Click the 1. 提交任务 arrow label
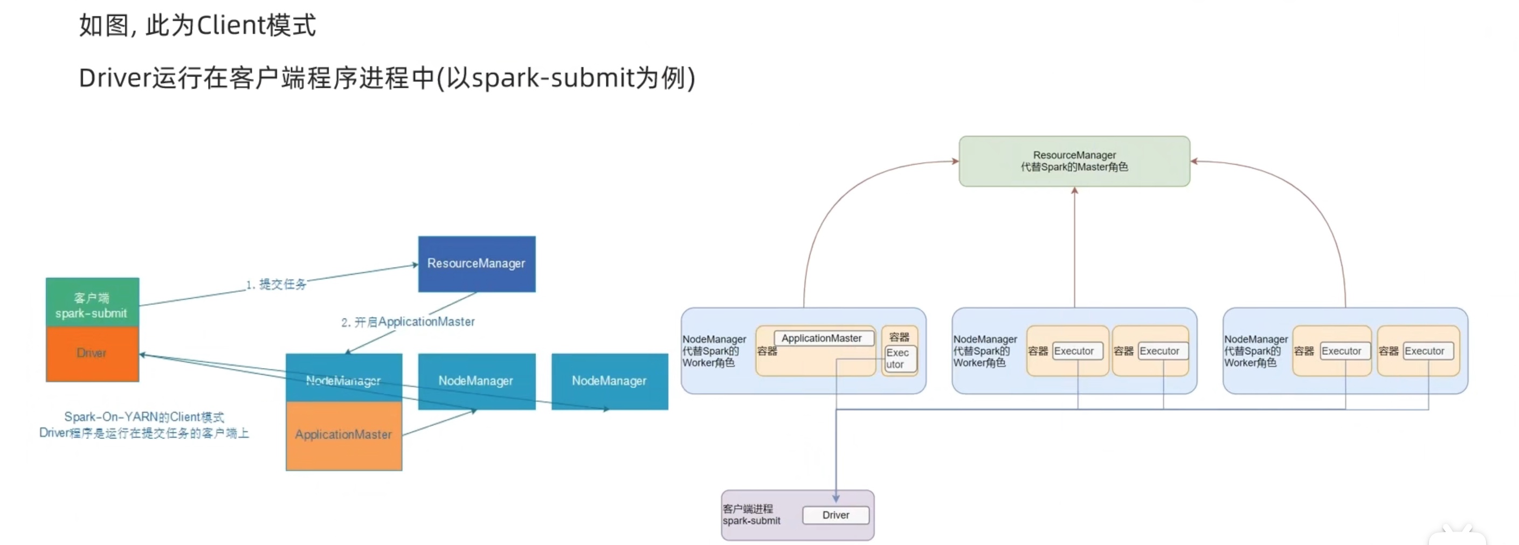This screenshot has width=1519, height=545. click(276, 284)
